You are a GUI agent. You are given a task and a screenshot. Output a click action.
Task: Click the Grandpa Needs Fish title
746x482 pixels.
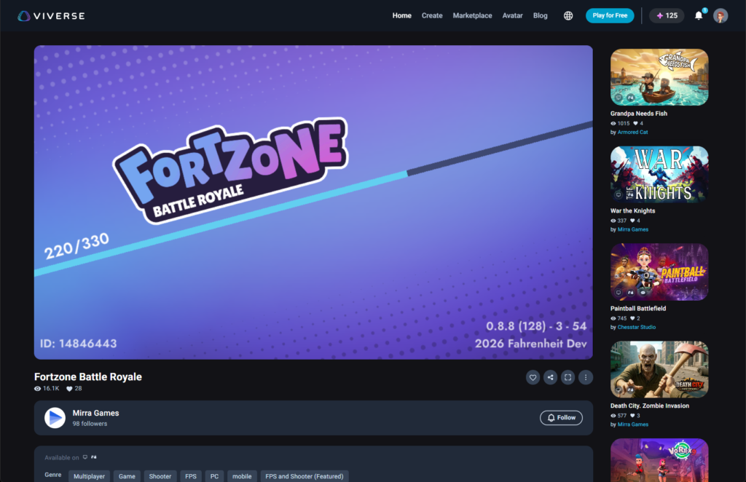[x=638, y=114]
